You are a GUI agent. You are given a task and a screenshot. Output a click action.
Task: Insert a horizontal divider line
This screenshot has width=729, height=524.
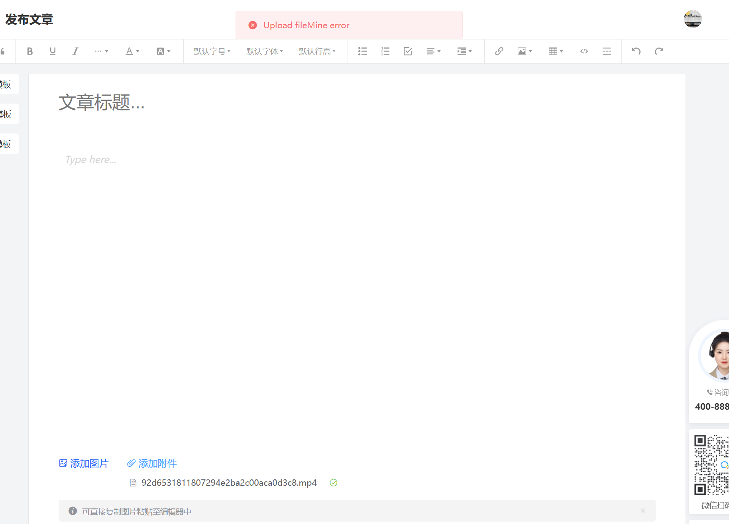tap(607, 51)
